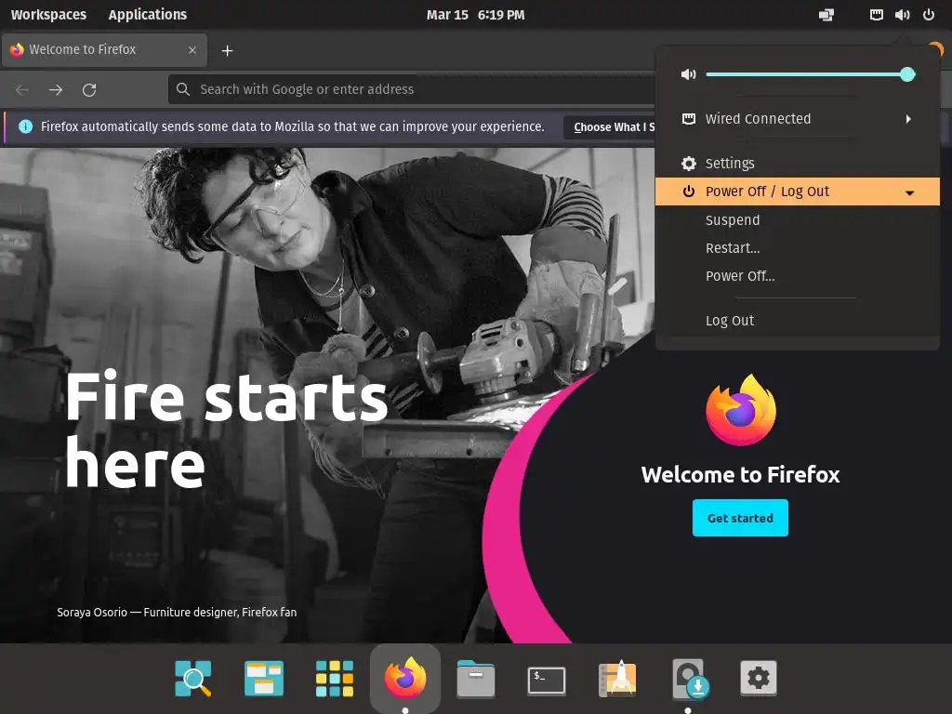Open the Workspaces dock icon
Viewport: 952px width, 714px height.
(263, 678)
